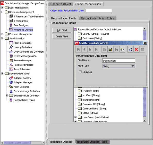
Task: Click the Object Initial Reconciliation Date link
Action: tap(67, 11)
